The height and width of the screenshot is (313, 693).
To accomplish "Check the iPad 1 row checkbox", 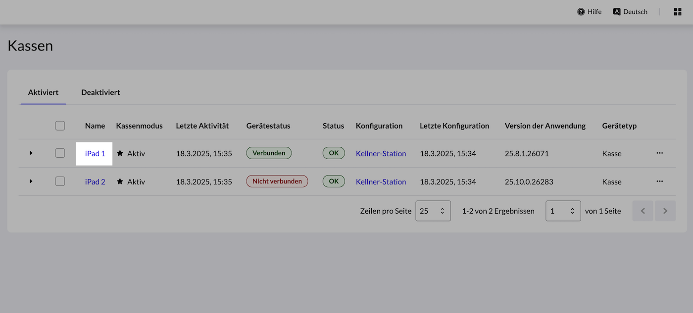I will [60, 153].
